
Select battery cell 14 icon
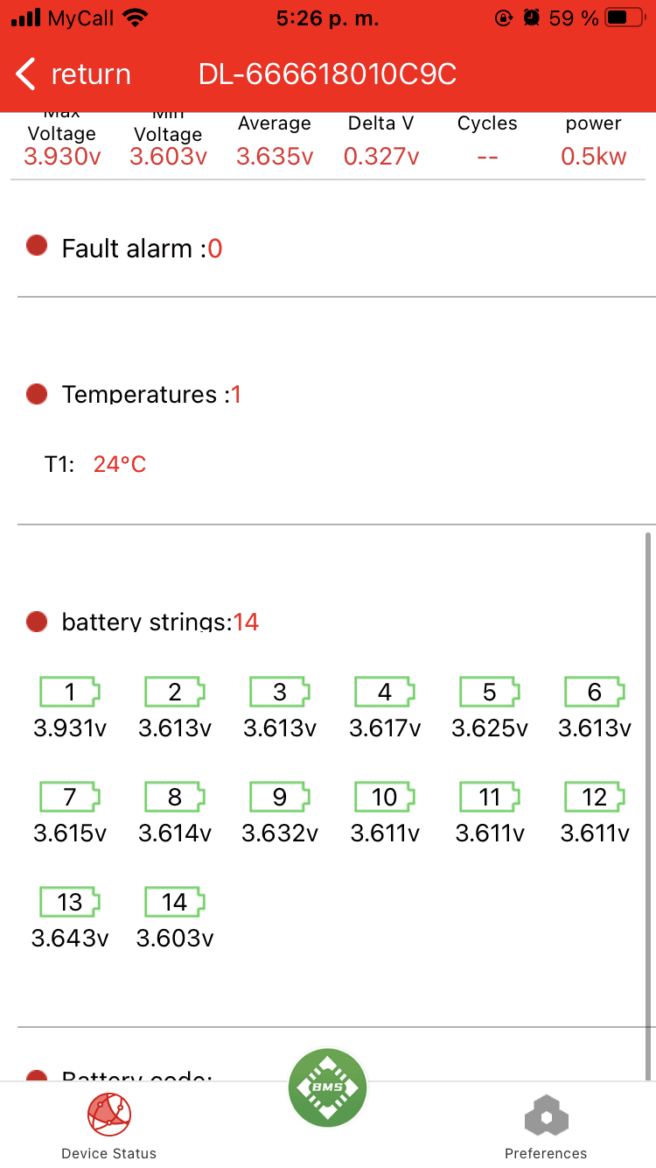coord(175,903)
